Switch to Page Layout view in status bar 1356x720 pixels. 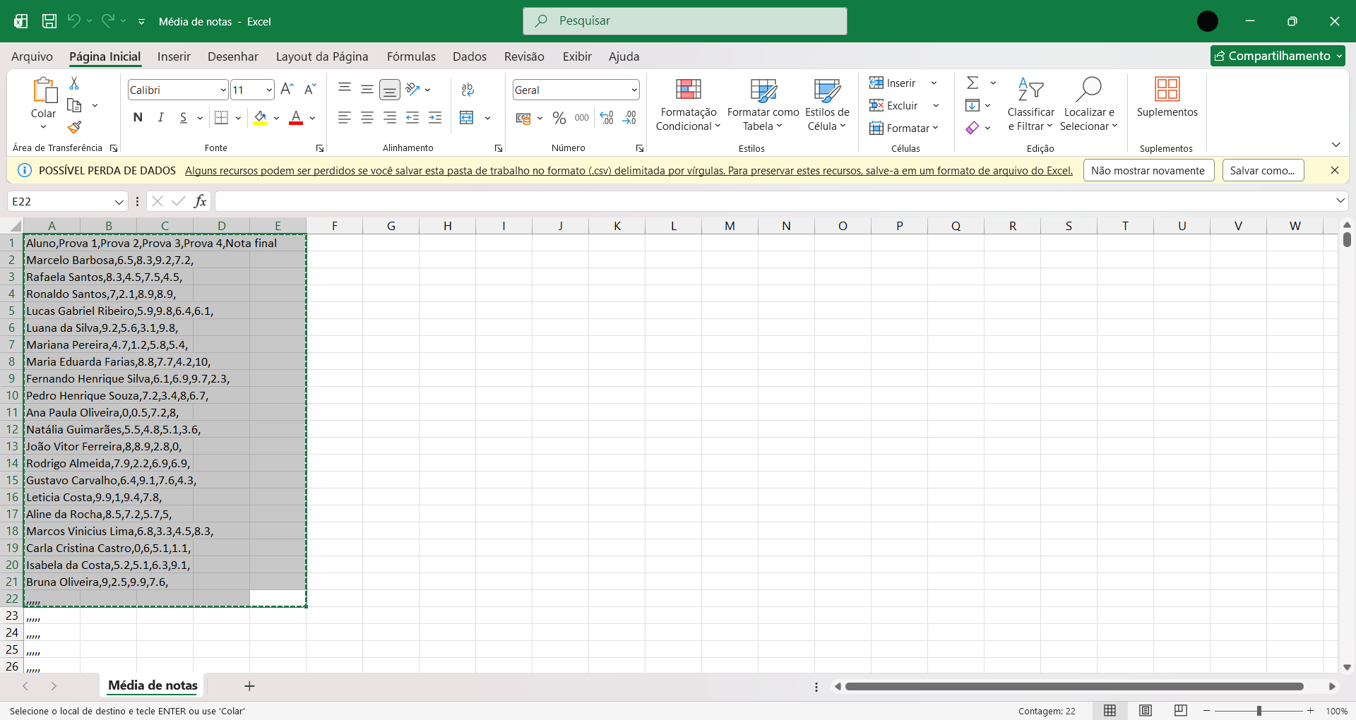1146,711
